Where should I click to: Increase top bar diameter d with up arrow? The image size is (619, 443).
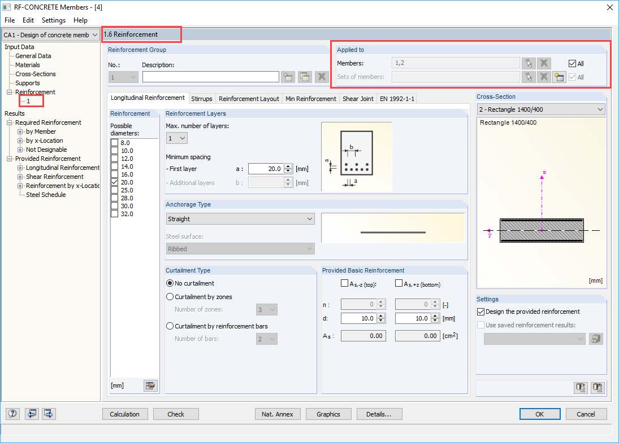381,316
